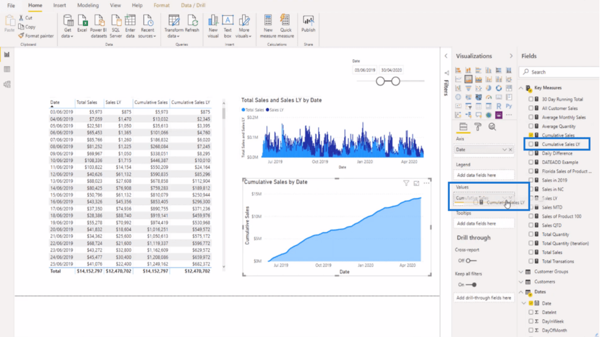Open the Data / Drill ribbon tab
Viewport: 600px width, 337px height.
(x=193, y=5)
